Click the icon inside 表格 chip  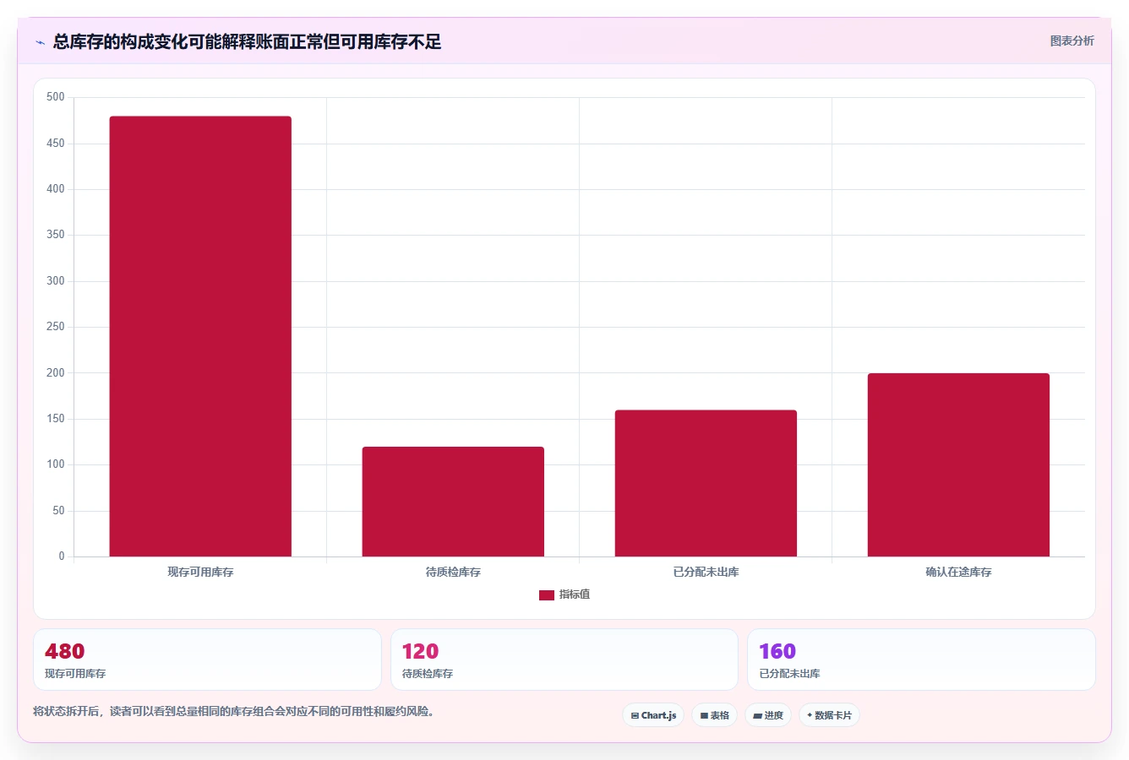pyautogui.click(x=704, y=716)
